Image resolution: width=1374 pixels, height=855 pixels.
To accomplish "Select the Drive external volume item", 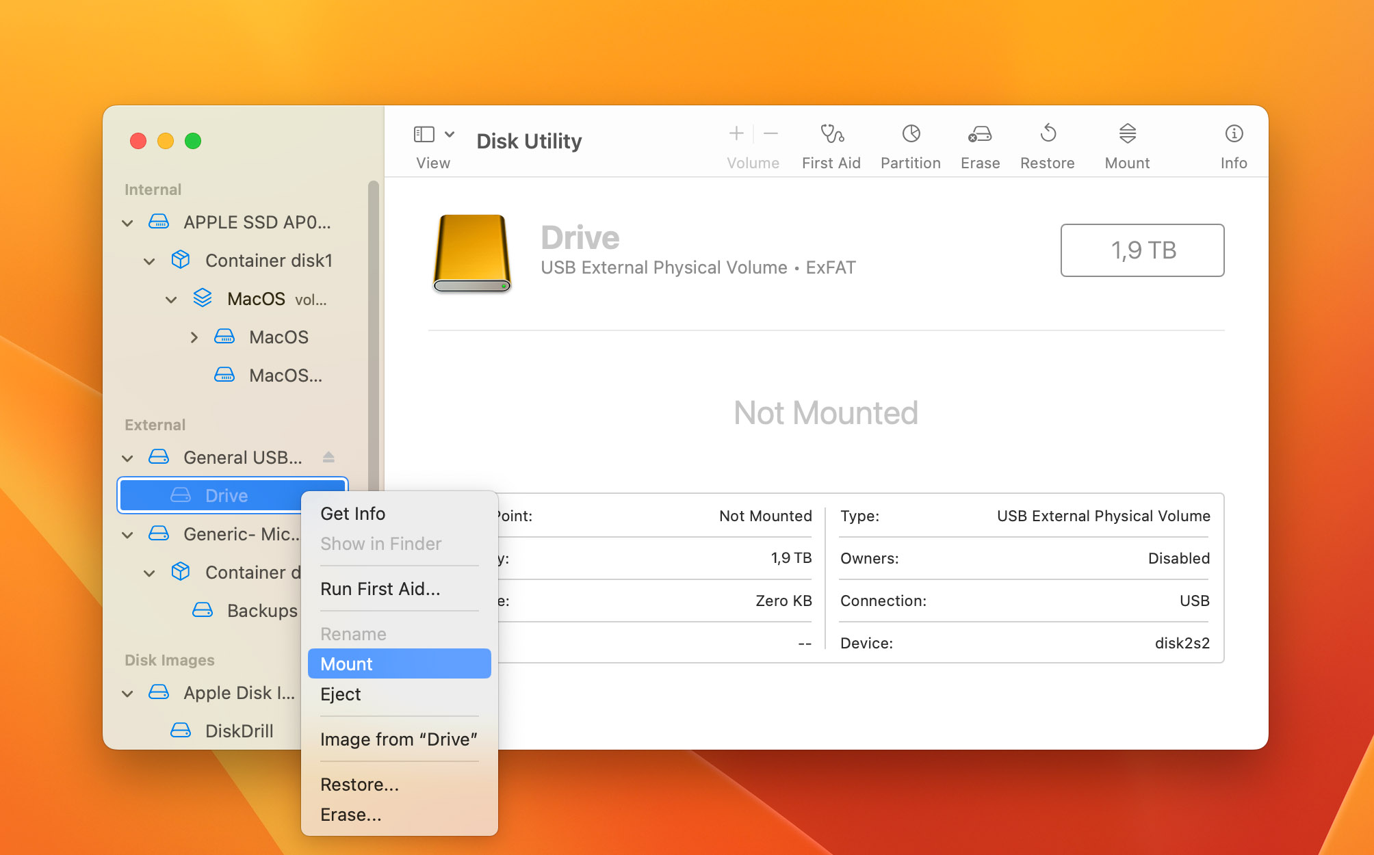I will [x=224, y=495].
